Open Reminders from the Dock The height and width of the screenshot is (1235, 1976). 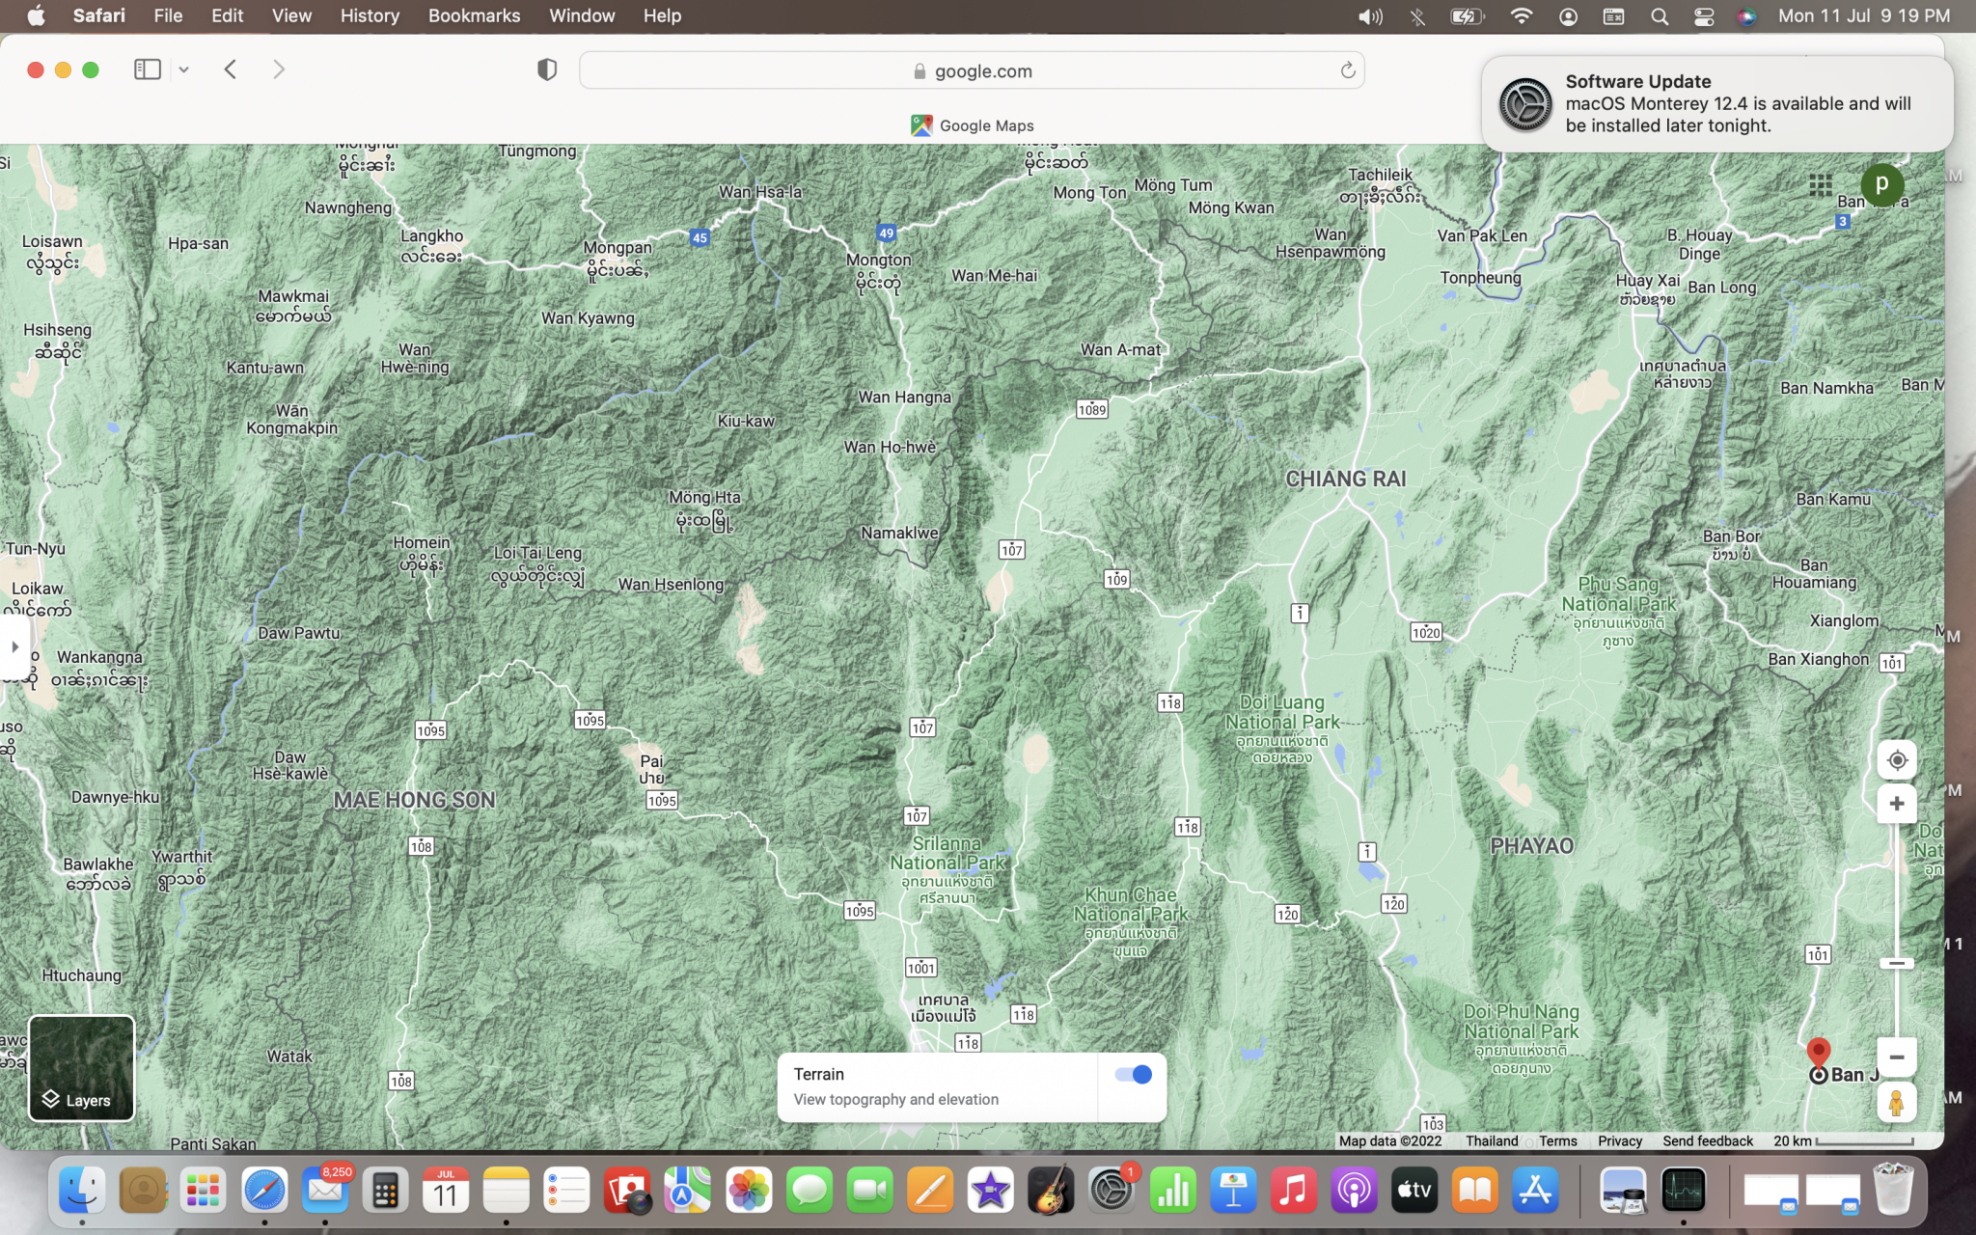(x=567, y=1190)
